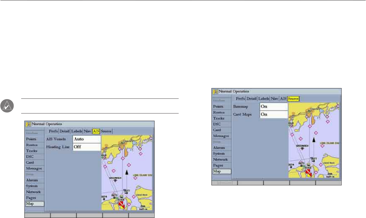
Task: Select the red diver flag icon in Source screen map
Action: pyautogui.click(x=308, y=173)
